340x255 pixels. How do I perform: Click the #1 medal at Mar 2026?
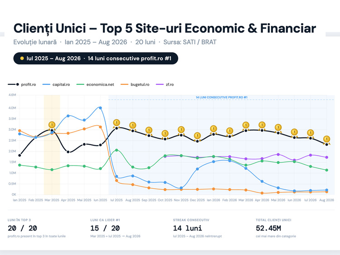pyautogui.click(x=246, y=125)
